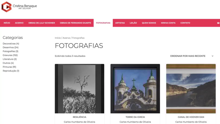The image size is (220, 124).
Task: Click the Início breadcrumb link
Action: tap(58, 38)
